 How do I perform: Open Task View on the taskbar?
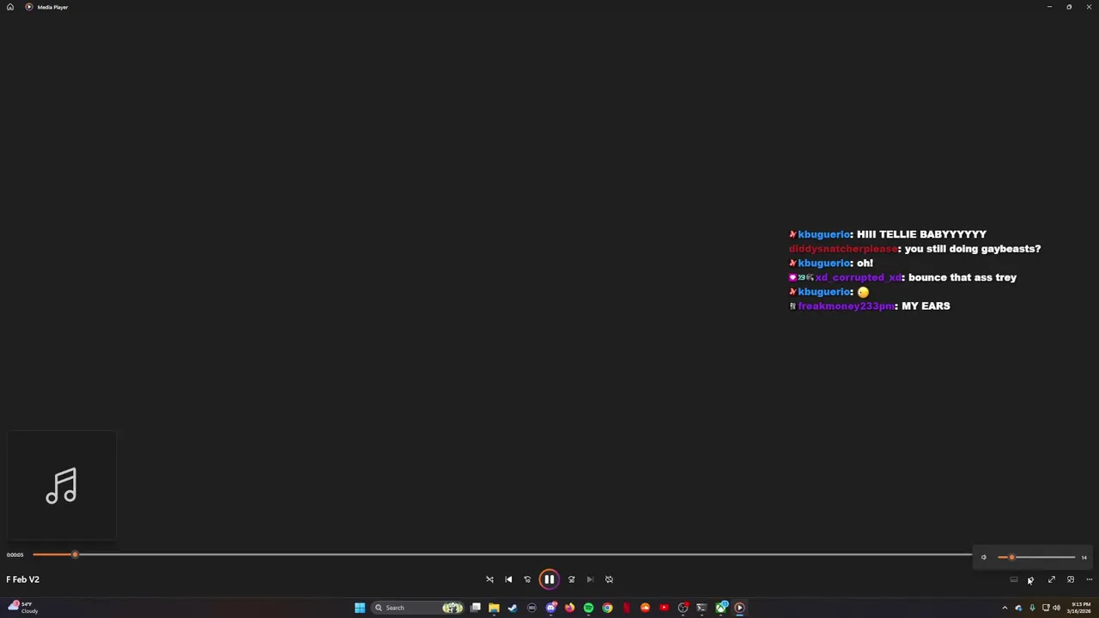tap(475, 608)
